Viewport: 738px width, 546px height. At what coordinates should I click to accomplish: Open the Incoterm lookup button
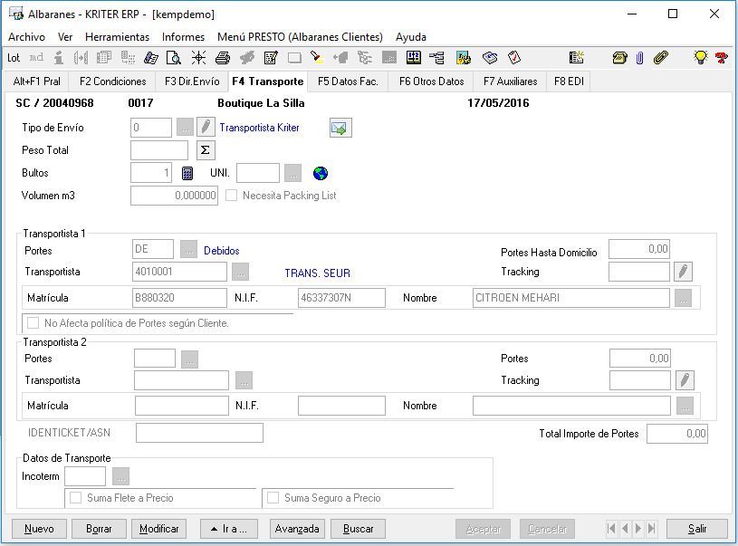(x=121, y=476)
